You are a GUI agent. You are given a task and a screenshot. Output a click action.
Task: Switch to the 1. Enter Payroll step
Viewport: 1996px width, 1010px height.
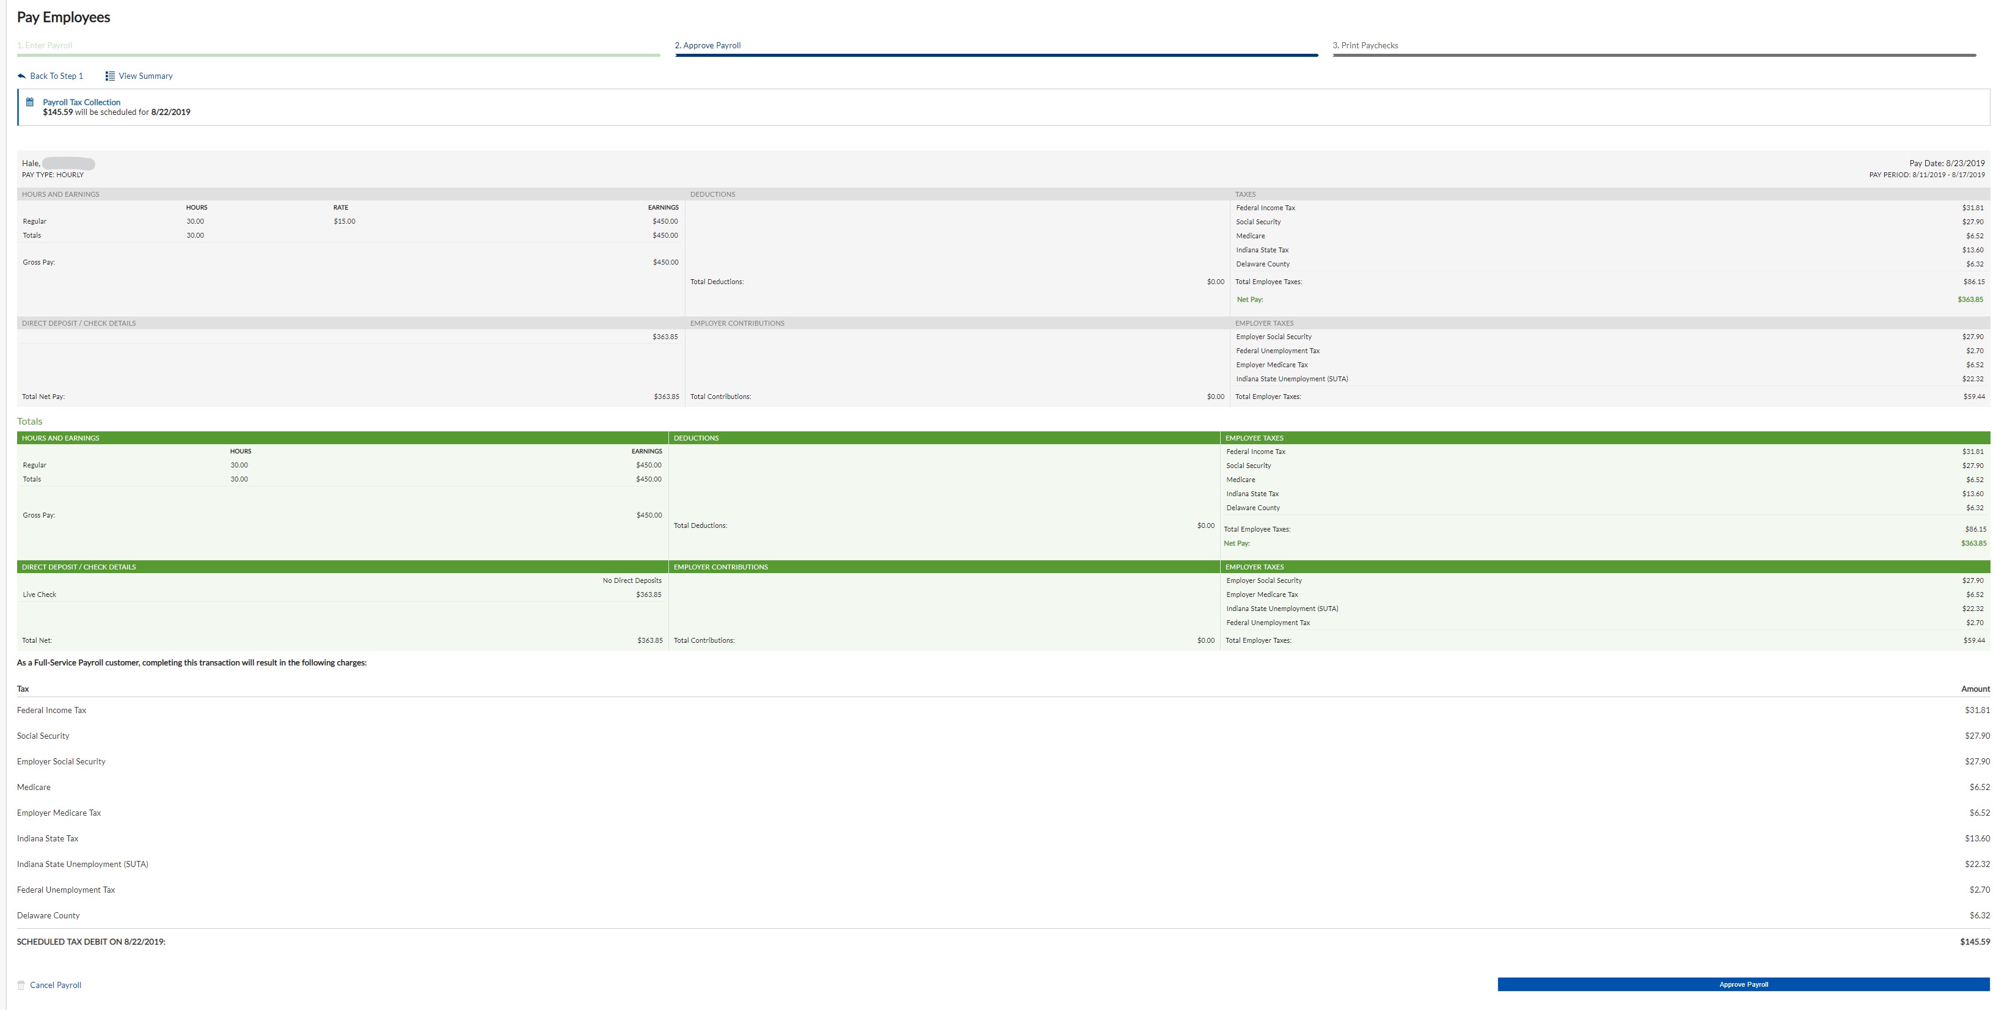[x=45, y=46]
